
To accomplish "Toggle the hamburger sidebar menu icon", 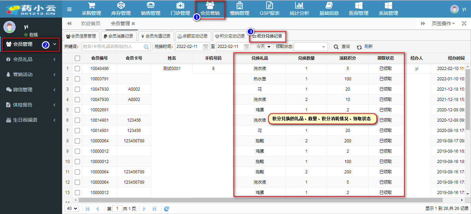I will 69,9.
